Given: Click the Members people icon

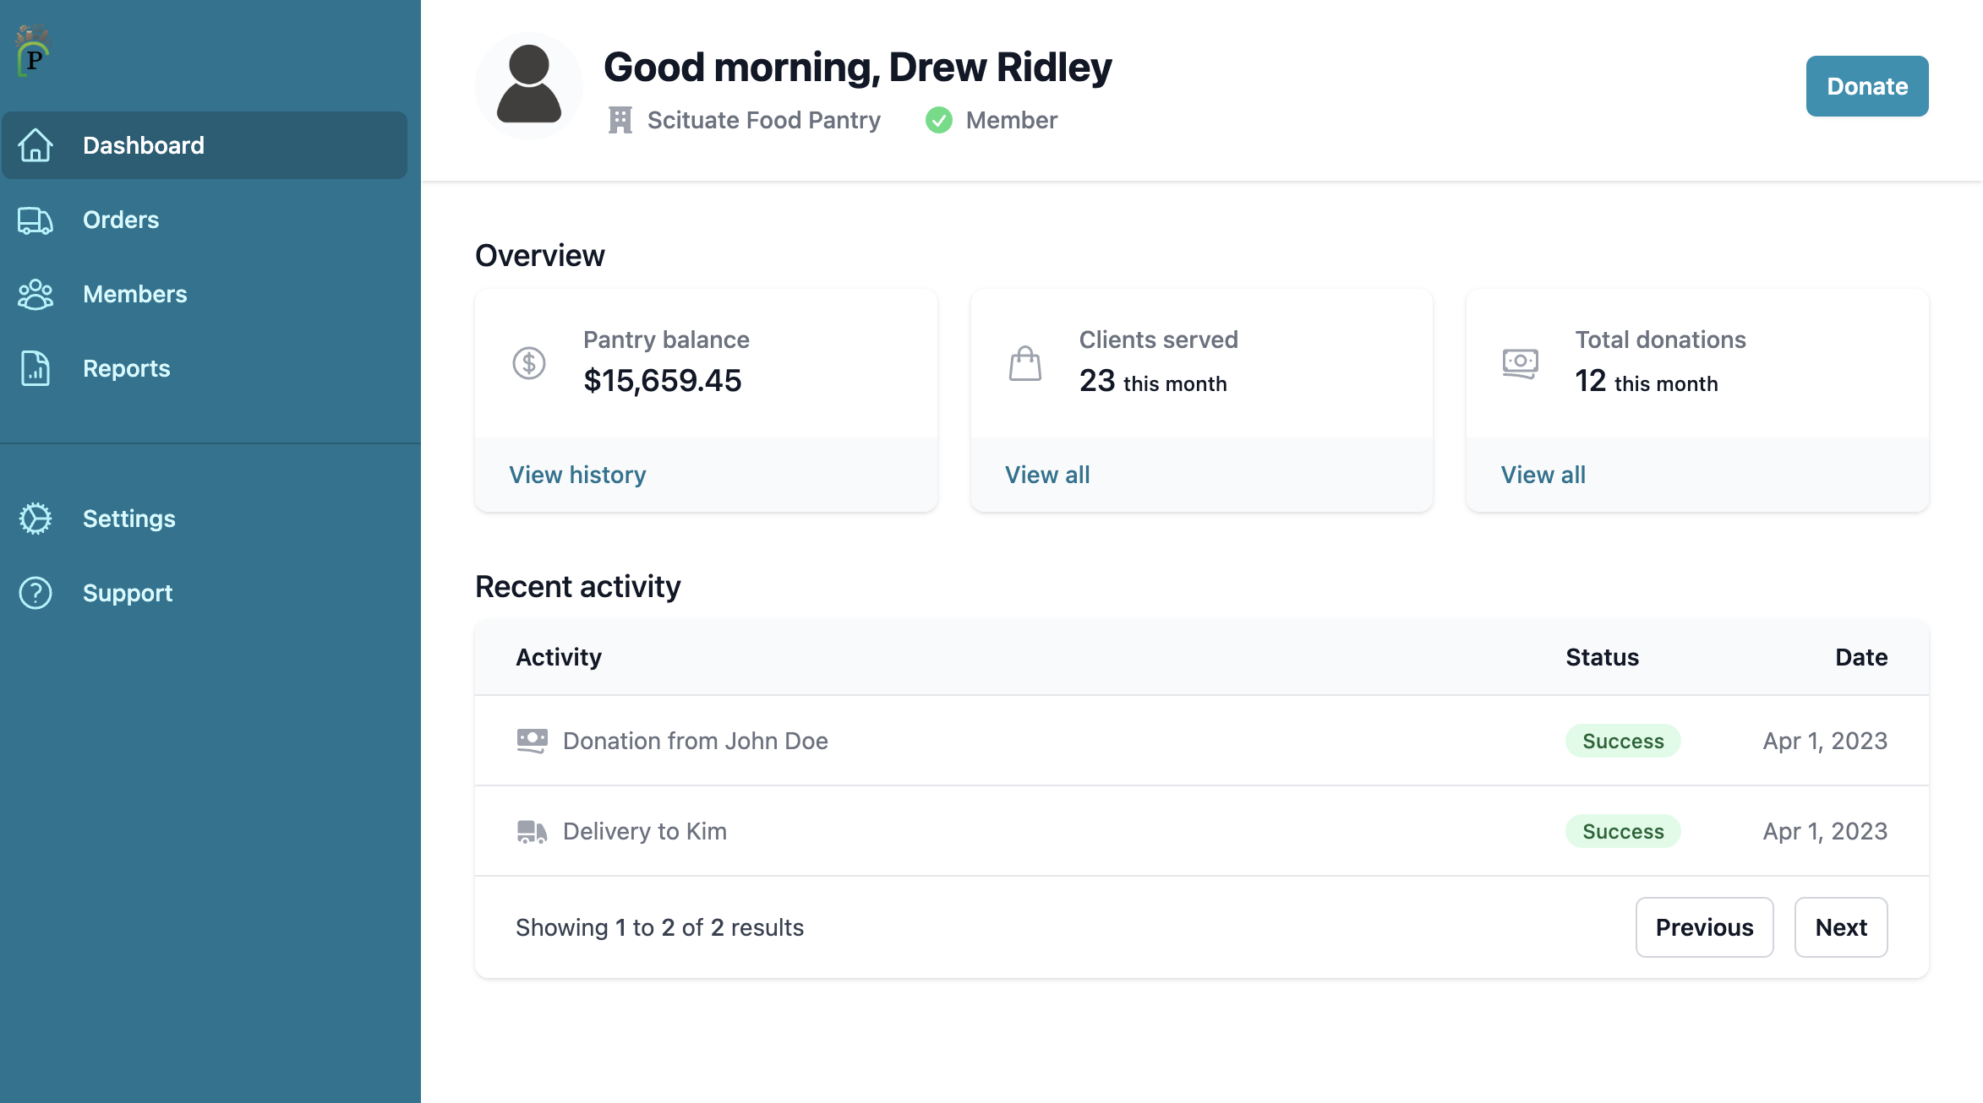Looking at the screenshot, I should (x=36, y=295).
